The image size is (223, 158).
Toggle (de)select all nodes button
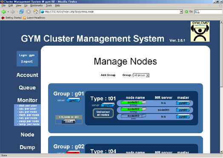(x=103, y=113)
